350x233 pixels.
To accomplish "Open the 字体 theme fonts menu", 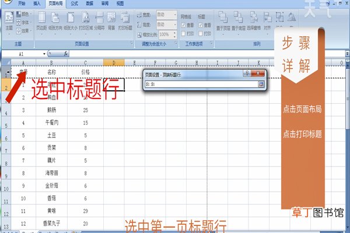I will coord(24,23).
